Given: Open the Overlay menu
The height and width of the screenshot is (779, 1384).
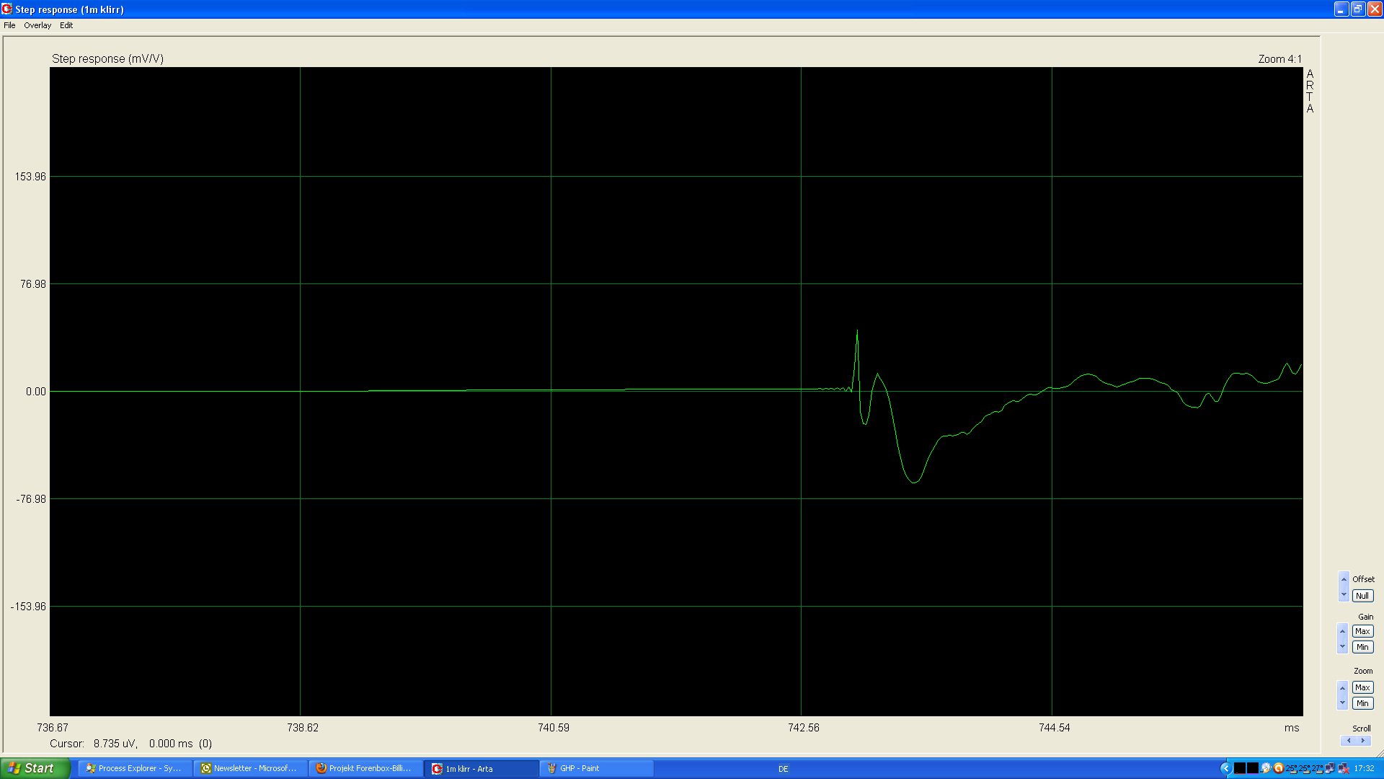Looking at the screenshot, I should point(37,25).
